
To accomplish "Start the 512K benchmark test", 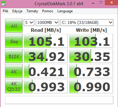I will (x=14, y=56).
